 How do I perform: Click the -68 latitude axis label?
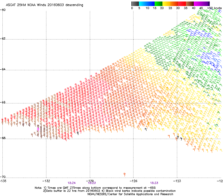click(3, 138)
